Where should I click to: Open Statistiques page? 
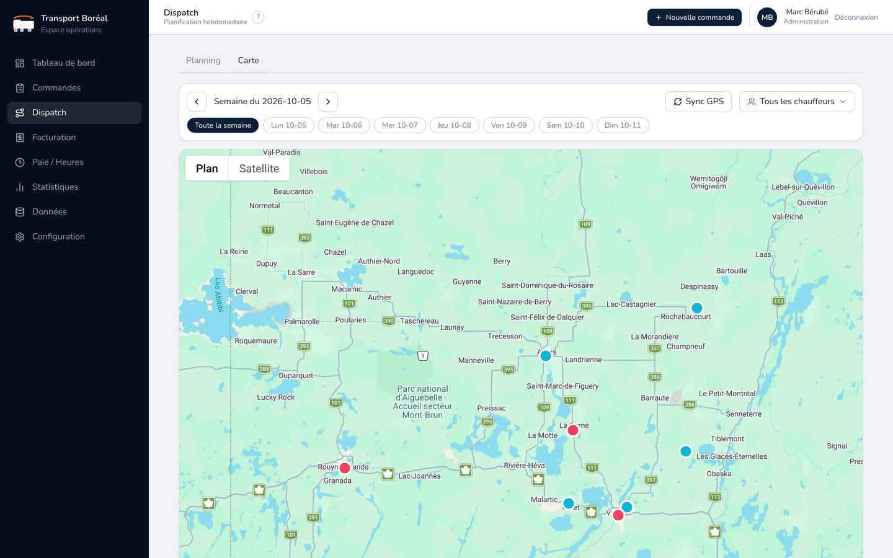(74, 187)
